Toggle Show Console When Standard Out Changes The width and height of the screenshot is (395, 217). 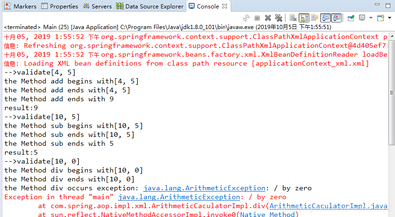pyautogui.click(x=326, y=18)
